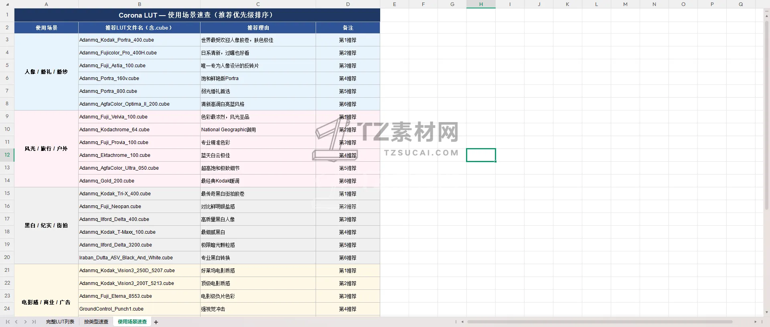Click the Adanmq_Fuji_Provia_100.cube cell

[140, 142]
